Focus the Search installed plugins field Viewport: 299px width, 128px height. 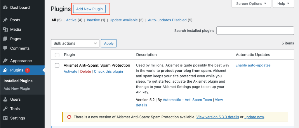click(x=255, y=31)
